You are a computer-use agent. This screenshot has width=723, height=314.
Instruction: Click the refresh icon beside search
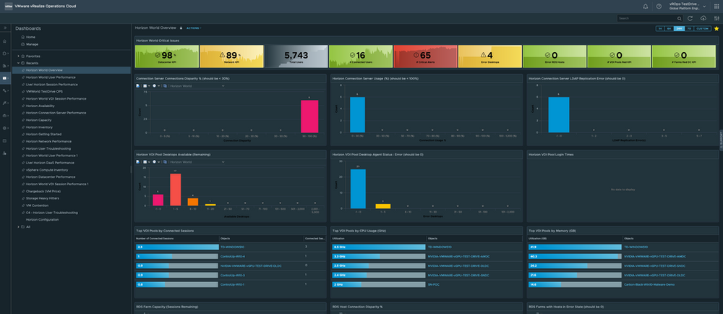[x=691, y=18]
